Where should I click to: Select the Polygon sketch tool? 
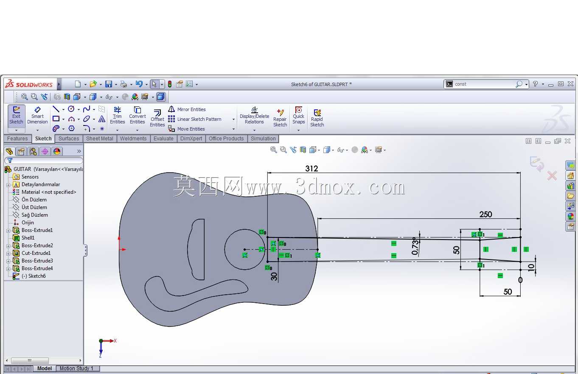(71, 128)
